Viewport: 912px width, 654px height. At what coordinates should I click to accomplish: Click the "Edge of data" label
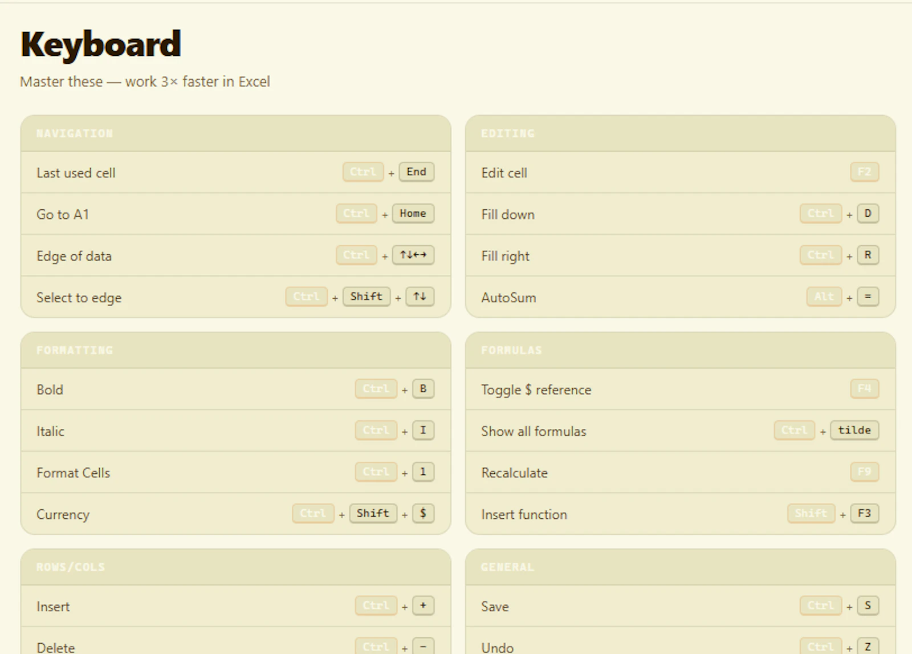coord(74,256)
